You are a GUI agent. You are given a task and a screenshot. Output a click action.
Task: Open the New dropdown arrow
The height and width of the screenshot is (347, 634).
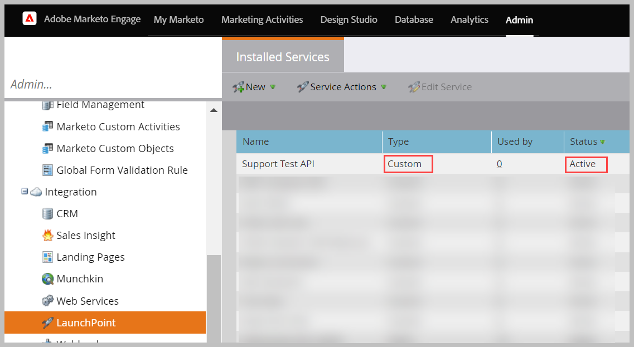(273, 87)
